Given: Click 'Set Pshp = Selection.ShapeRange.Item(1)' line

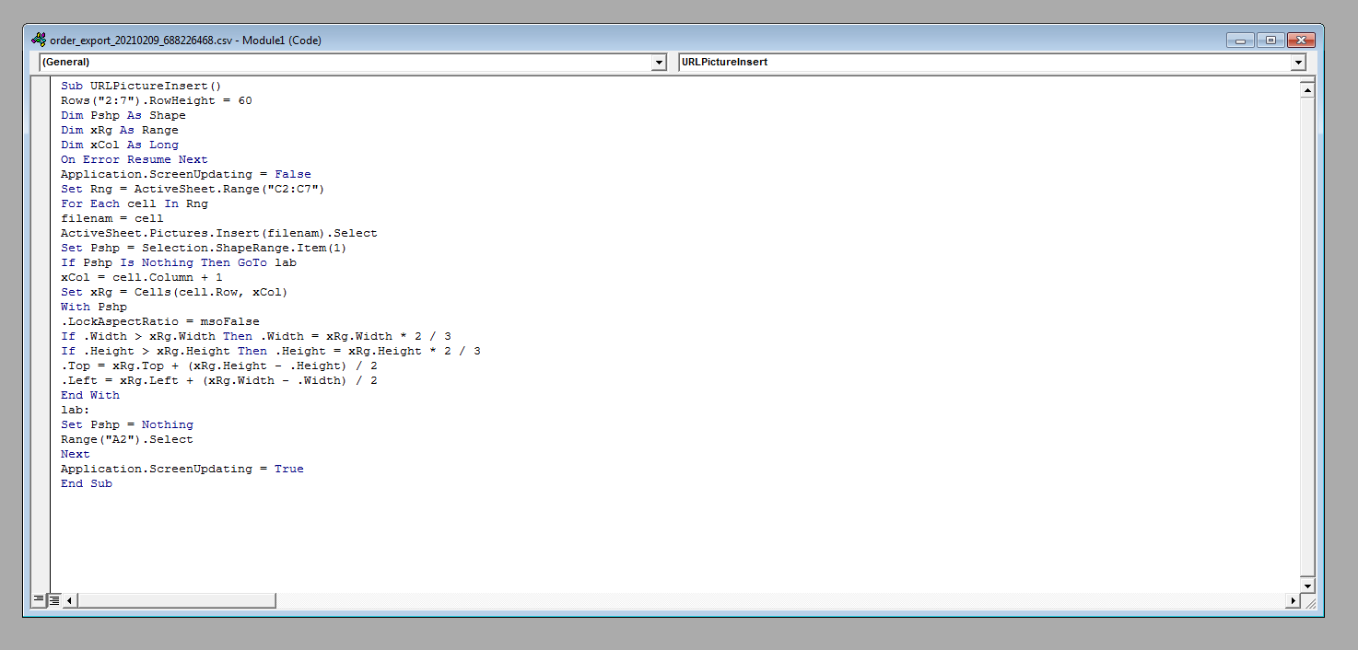Looking at the screenshot, I should pyautogui.click(x=205, y=248).
